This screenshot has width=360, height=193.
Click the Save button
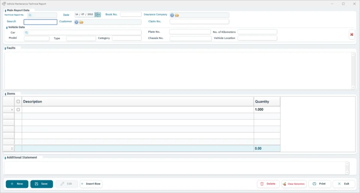point(42,184)
